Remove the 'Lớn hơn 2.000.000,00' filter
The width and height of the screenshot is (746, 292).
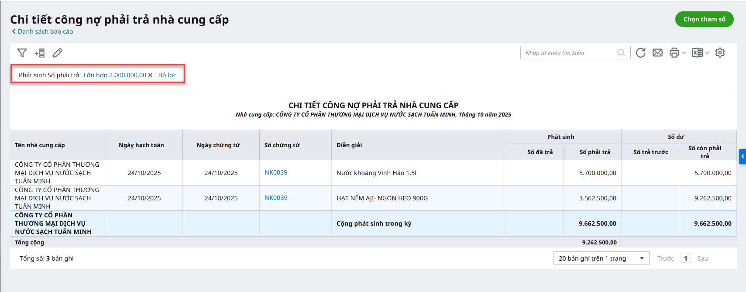click(150, 75)
